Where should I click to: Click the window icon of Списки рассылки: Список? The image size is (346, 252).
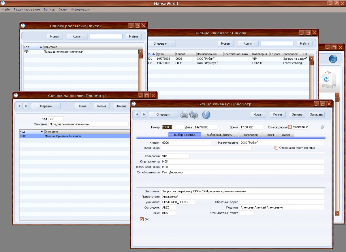tap(23, 25)
